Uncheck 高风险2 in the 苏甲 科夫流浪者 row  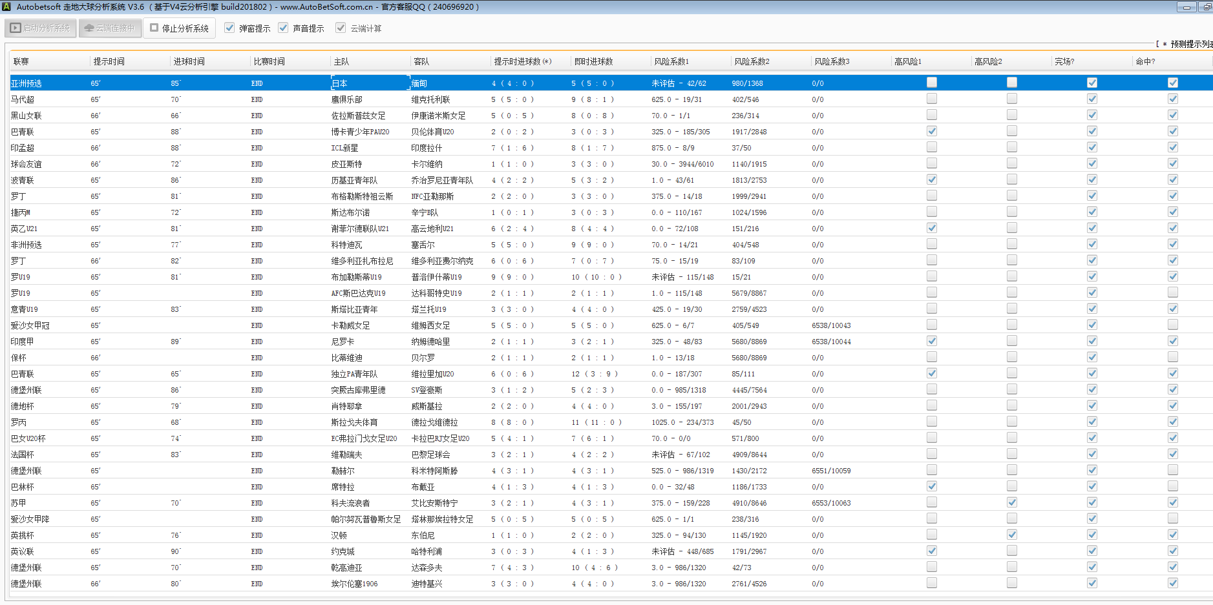[x=1011, y=502]
